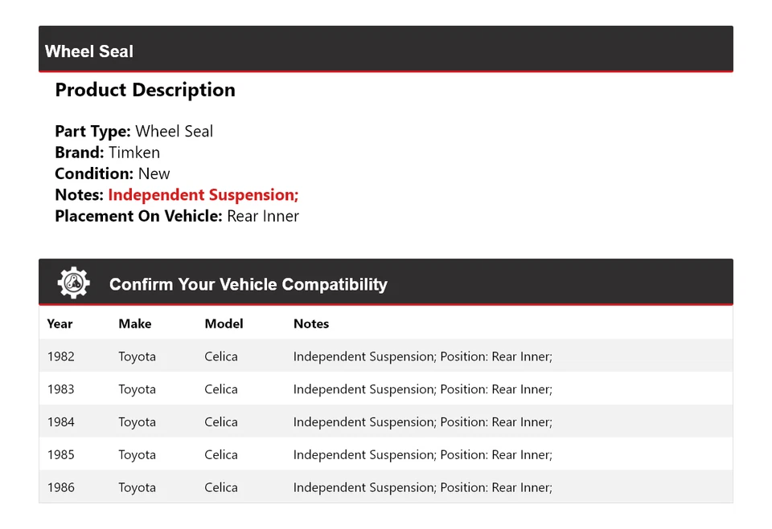Viewport: 772px width, 529px height.
Task: Select the Notes column header
Action: click(310, 324)
